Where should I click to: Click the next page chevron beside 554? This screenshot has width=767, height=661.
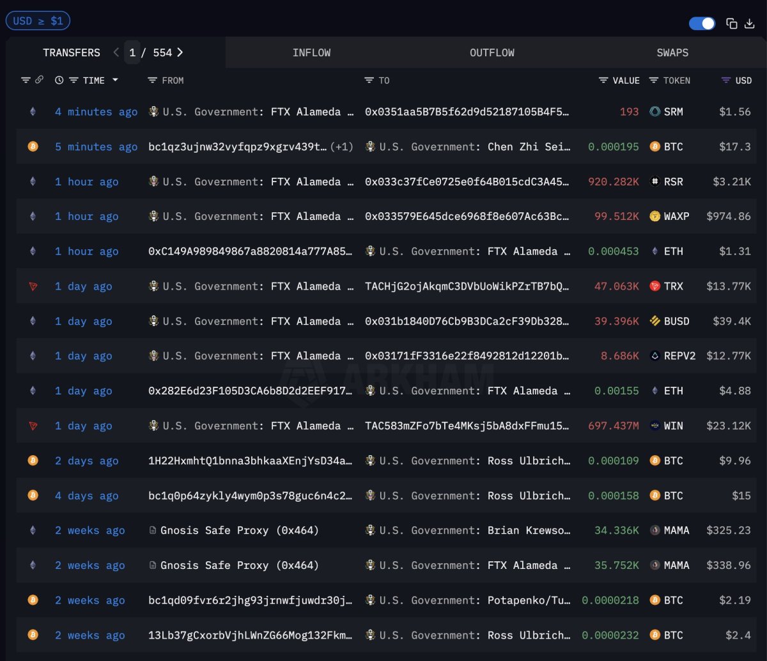181,52
